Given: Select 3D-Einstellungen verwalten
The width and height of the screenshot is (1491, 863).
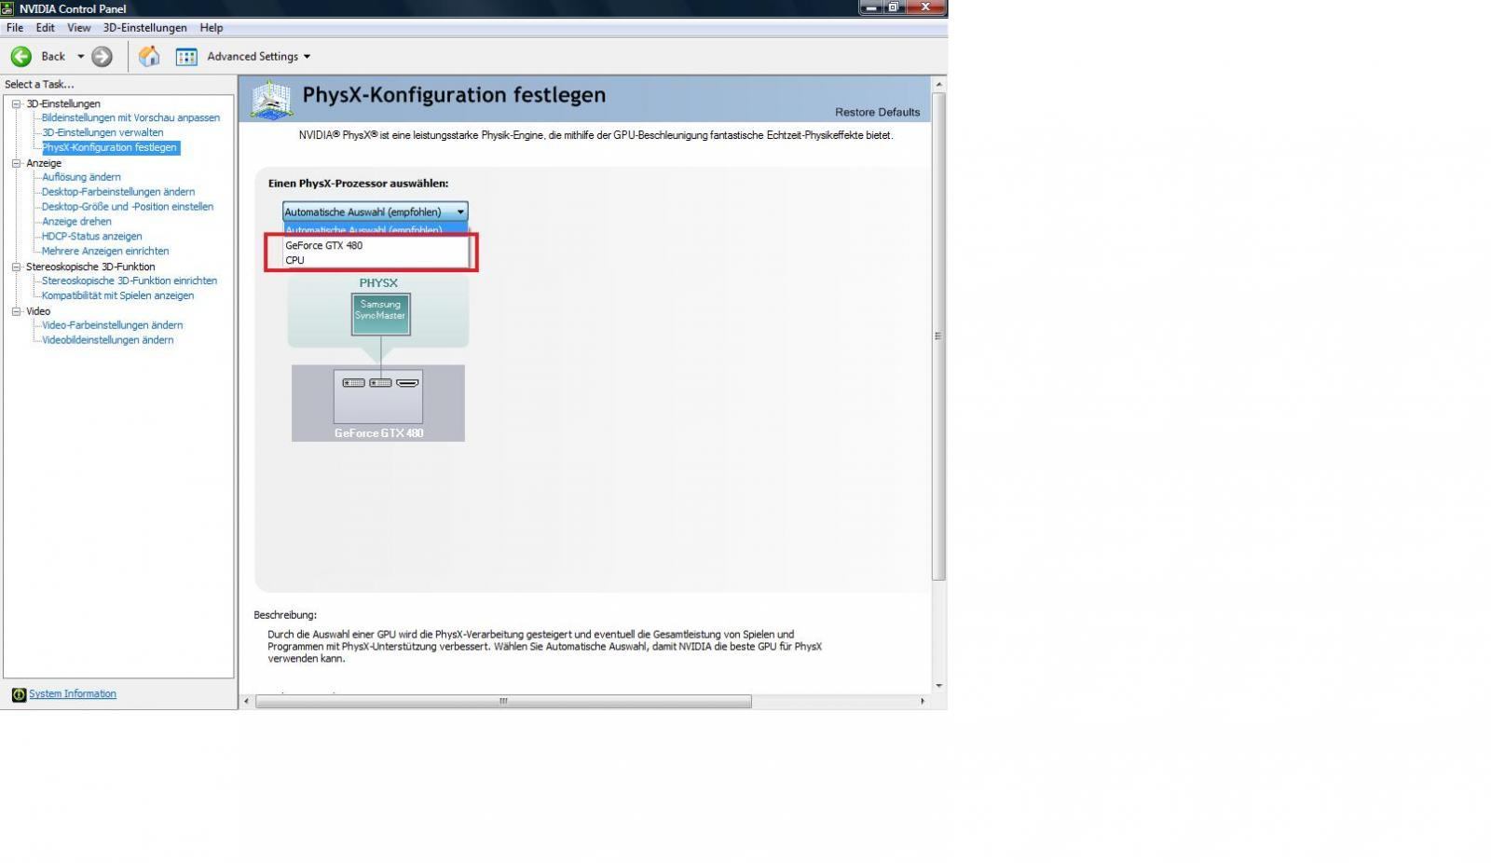Looking at the screenshot, I should pos(103,133).
